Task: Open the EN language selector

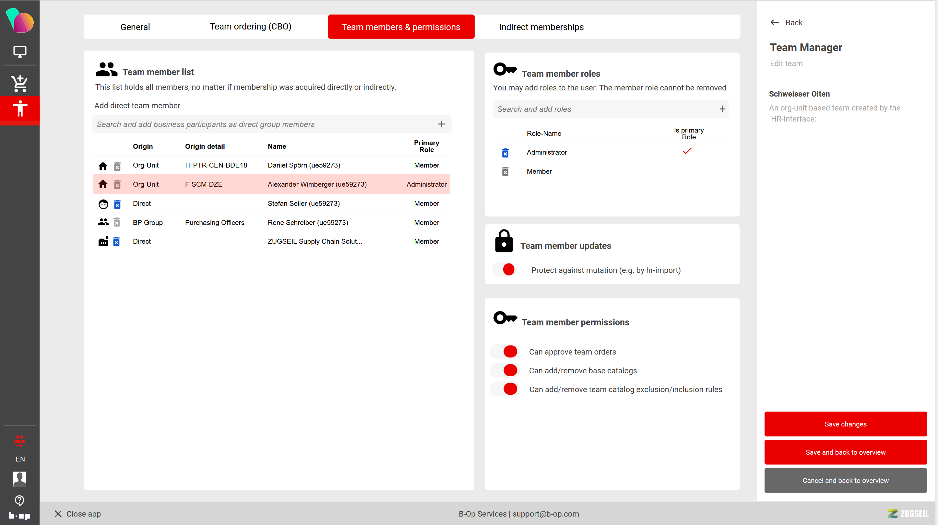Action: (x=20, y=459)
